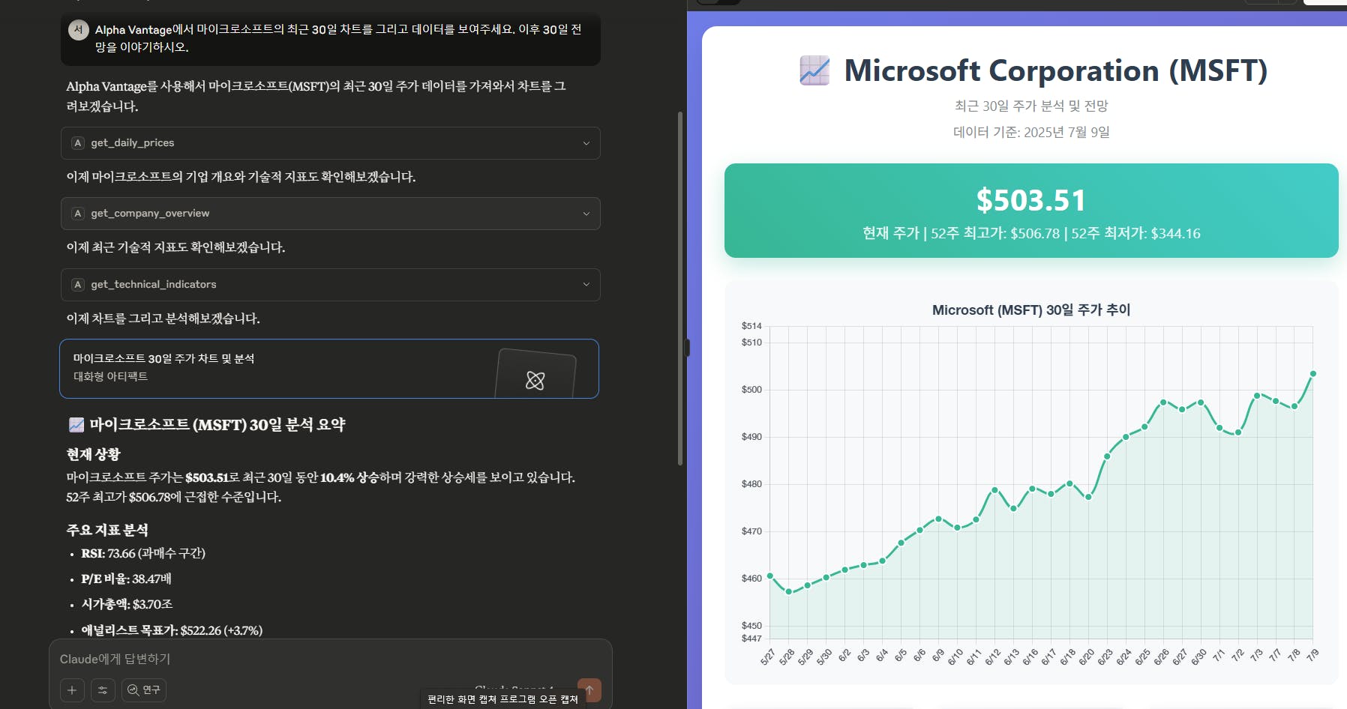Image resolution: width=1347 pixels, height=709 pixels.
Task: Click the A icon beside get_daily_prices
Action: [x=78, y=143]
